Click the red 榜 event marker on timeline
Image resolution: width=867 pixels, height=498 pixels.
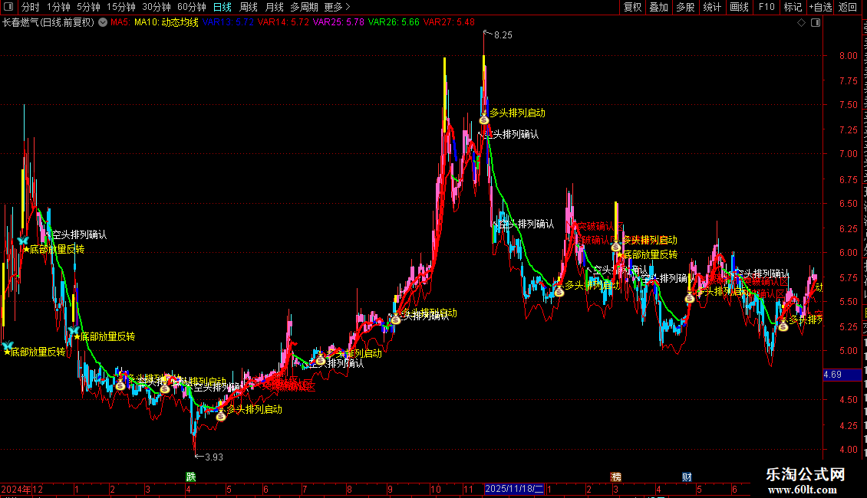pos(616,477)
